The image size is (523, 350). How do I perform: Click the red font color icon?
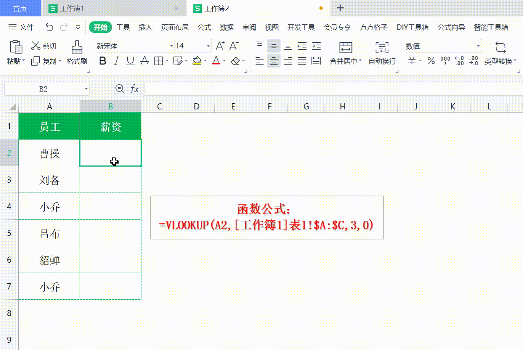(216, 61)
